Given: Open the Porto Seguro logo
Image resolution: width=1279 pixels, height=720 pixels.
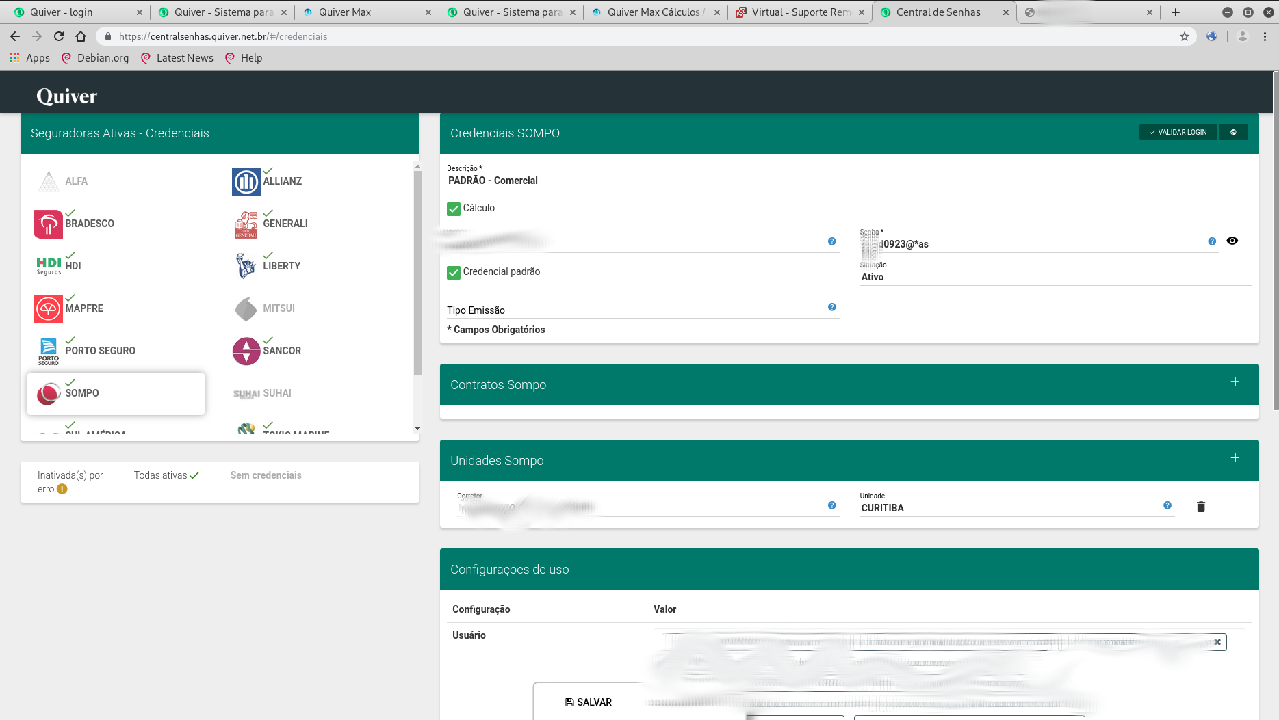Looking at the screenshot, I should click(x=49, y=351).
